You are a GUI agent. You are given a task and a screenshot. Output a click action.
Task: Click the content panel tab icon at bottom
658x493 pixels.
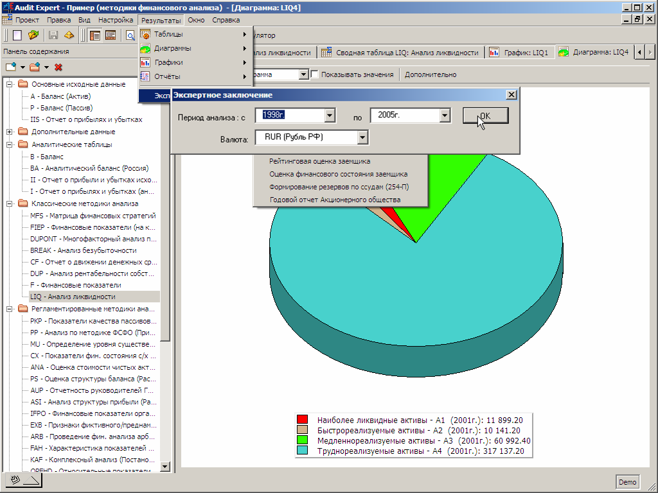click(24, 480)
